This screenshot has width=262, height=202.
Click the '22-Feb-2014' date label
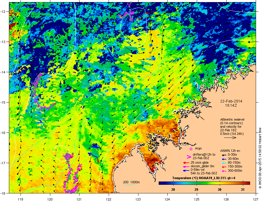231,101
